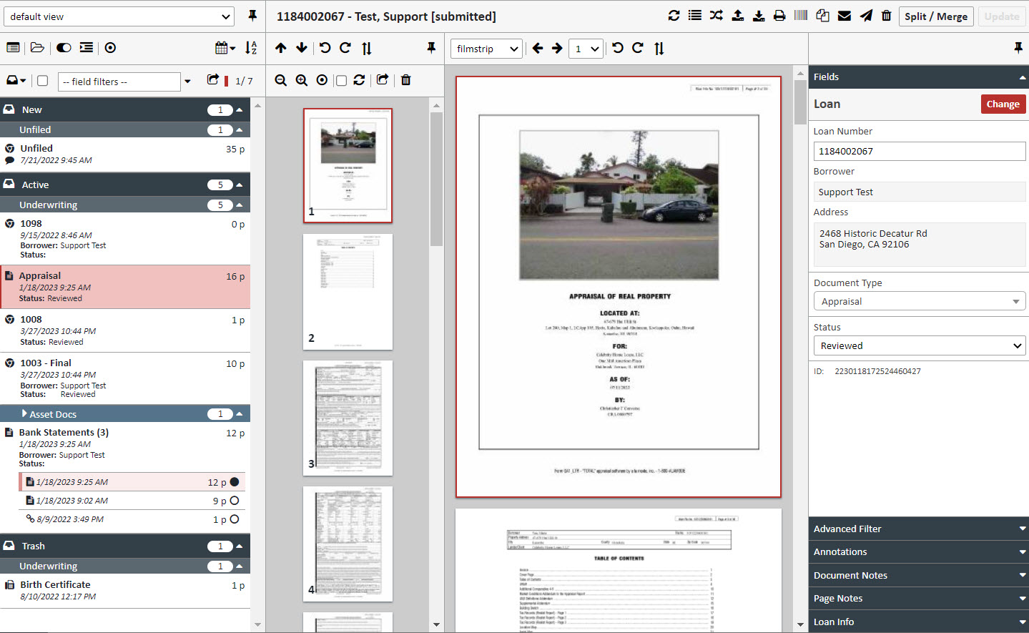
Task: Click the Split / Merge button
Action: pyautogui.click(x=935, y=16)
